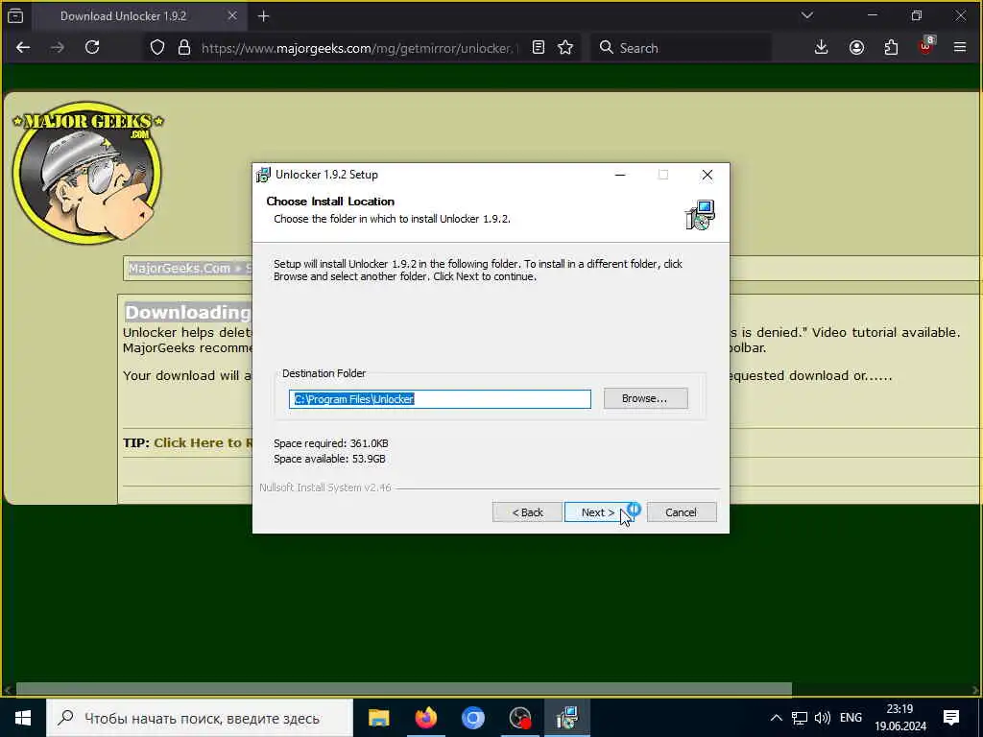
Task: Toggle Firefox reader view
Action: coord(538,48)
